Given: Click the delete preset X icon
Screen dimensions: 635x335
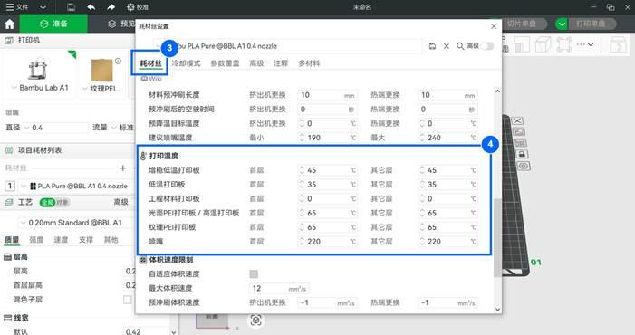Looking at the screenshot, I should click(x=447, y=46).
